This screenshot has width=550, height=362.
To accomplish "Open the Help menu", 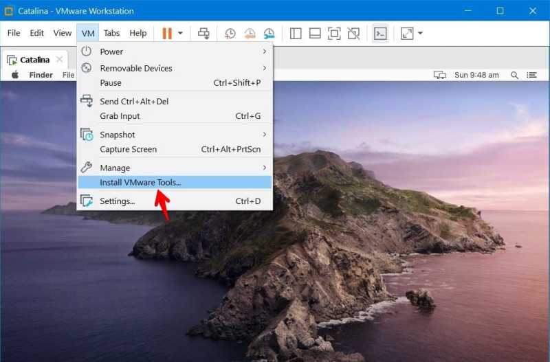I will [x=138, y=33].
